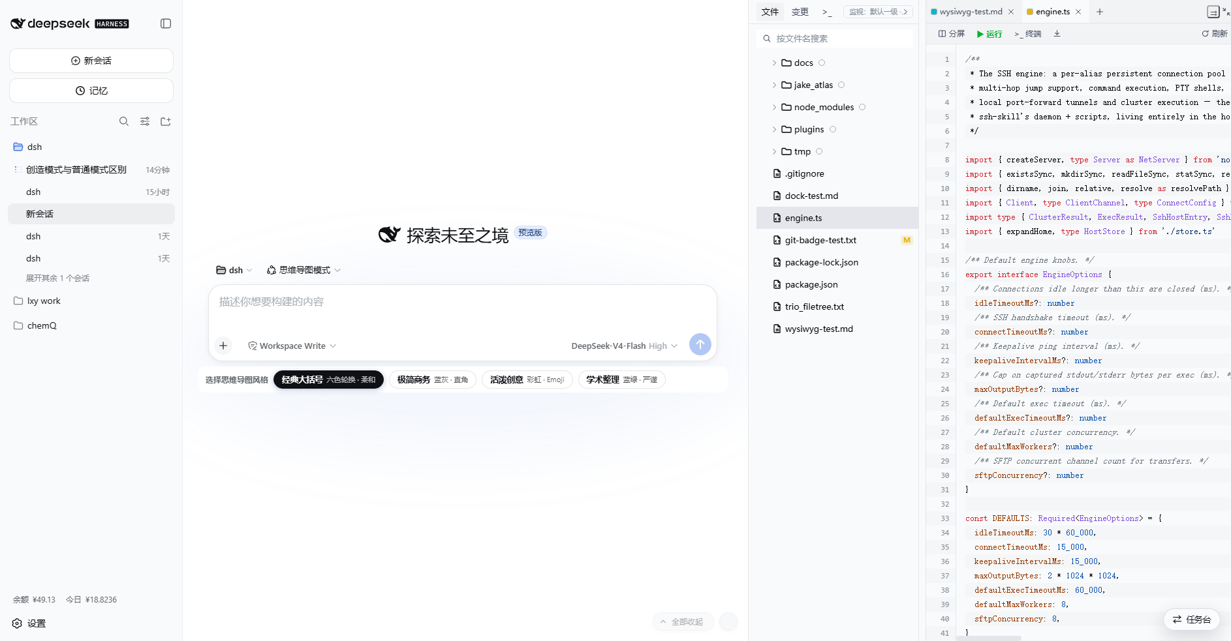Select the 极简商务 mind map style
Viewport: 1231px width, 641px height.
(x=433, y=380)
